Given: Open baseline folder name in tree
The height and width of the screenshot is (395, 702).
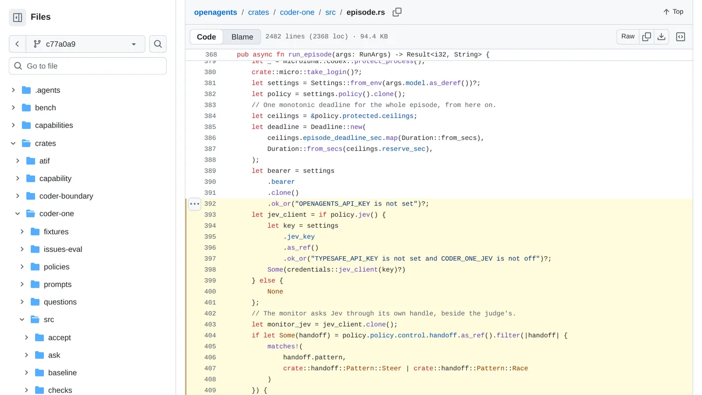Looking at the screenshot, I should click(63, 373).
